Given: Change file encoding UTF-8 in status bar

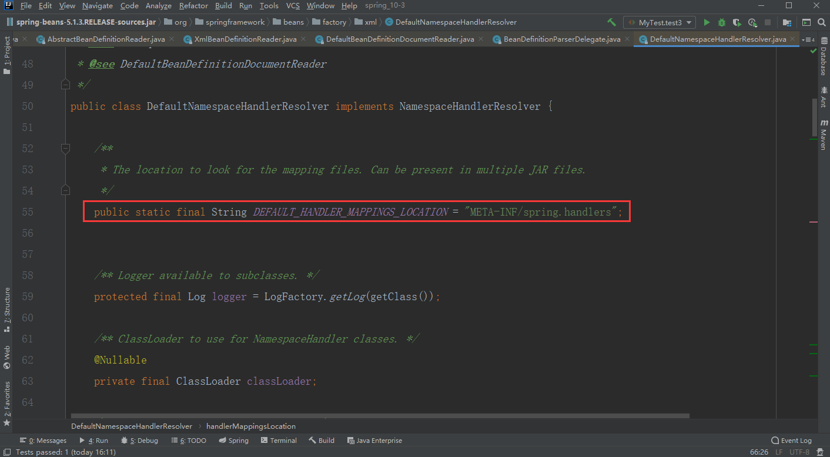Looking at the screenshot, I should [801, 452].
